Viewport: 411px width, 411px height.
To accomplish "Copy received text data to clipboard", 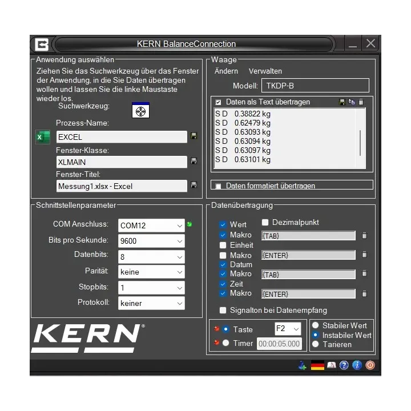I will tap(352, 102).
